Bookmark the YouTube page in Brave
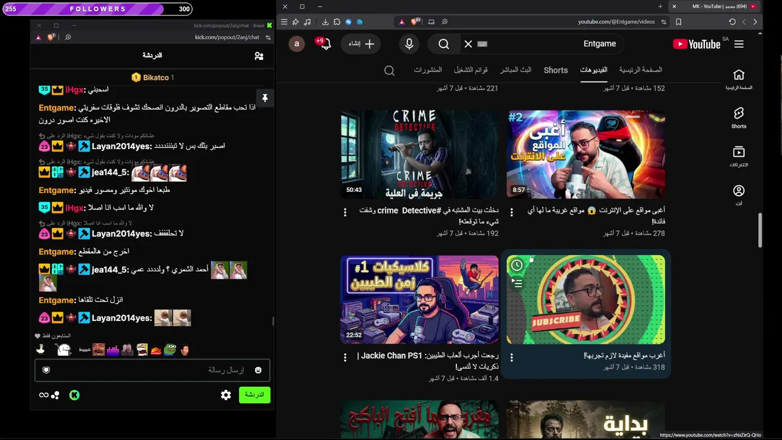Viewport: 782px width, 440px height. coord(678,22)
